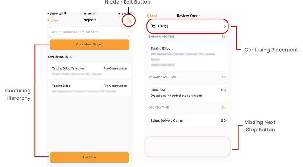Open the Select Delivery Option row

click(x=188, y=121)
